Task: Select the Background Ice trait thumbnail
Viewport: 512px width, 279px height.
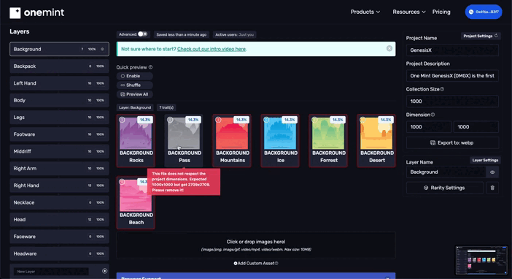Action: [280, 134]
